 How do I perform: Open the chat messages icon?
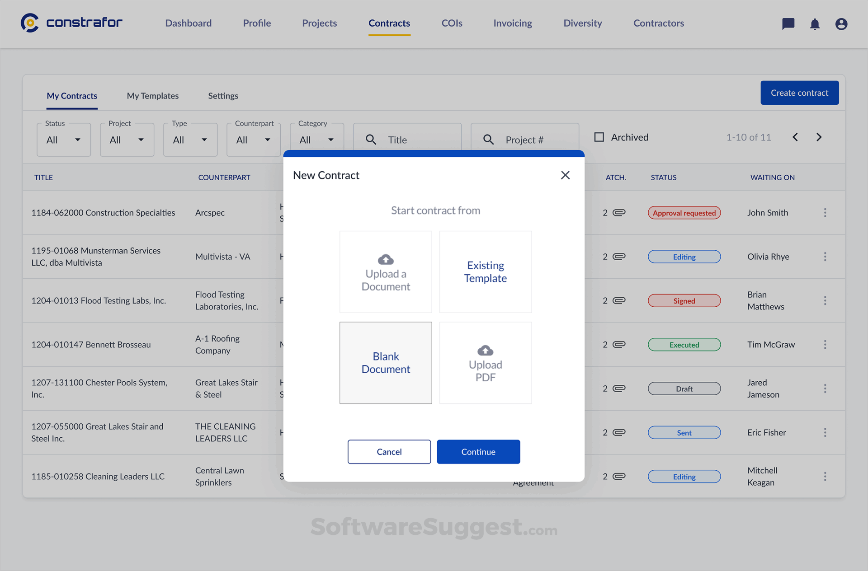click(788, 23)
